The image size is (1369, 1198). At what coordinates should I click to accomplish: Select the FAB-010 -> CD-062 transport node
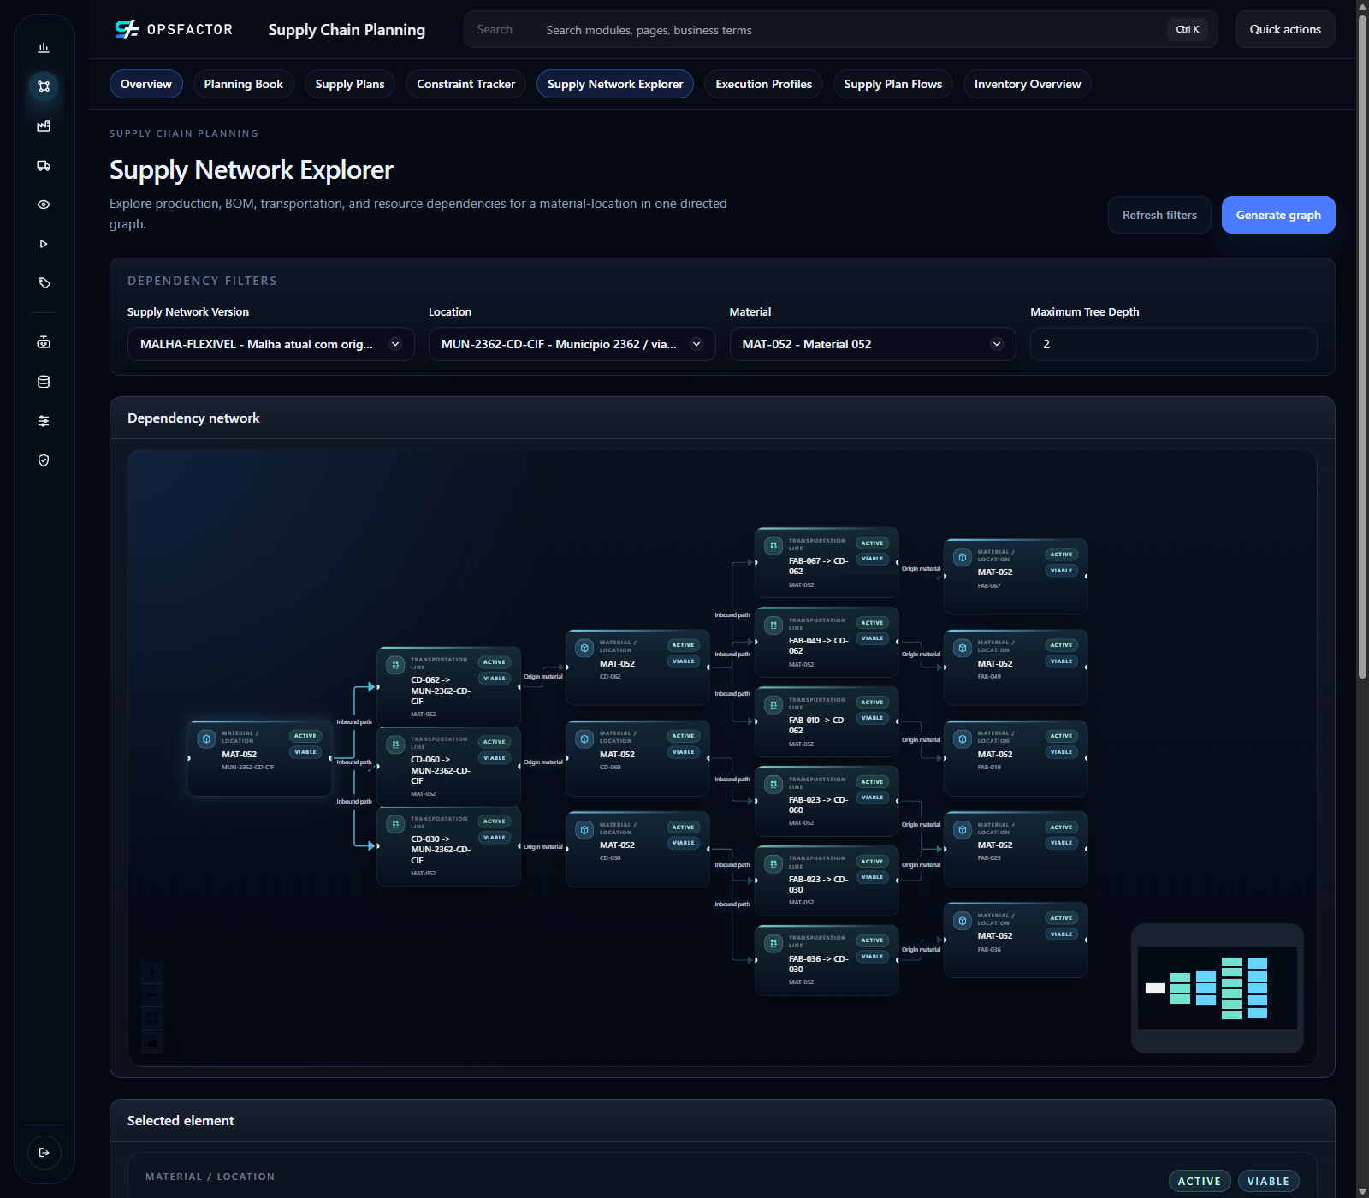point(827,721)
